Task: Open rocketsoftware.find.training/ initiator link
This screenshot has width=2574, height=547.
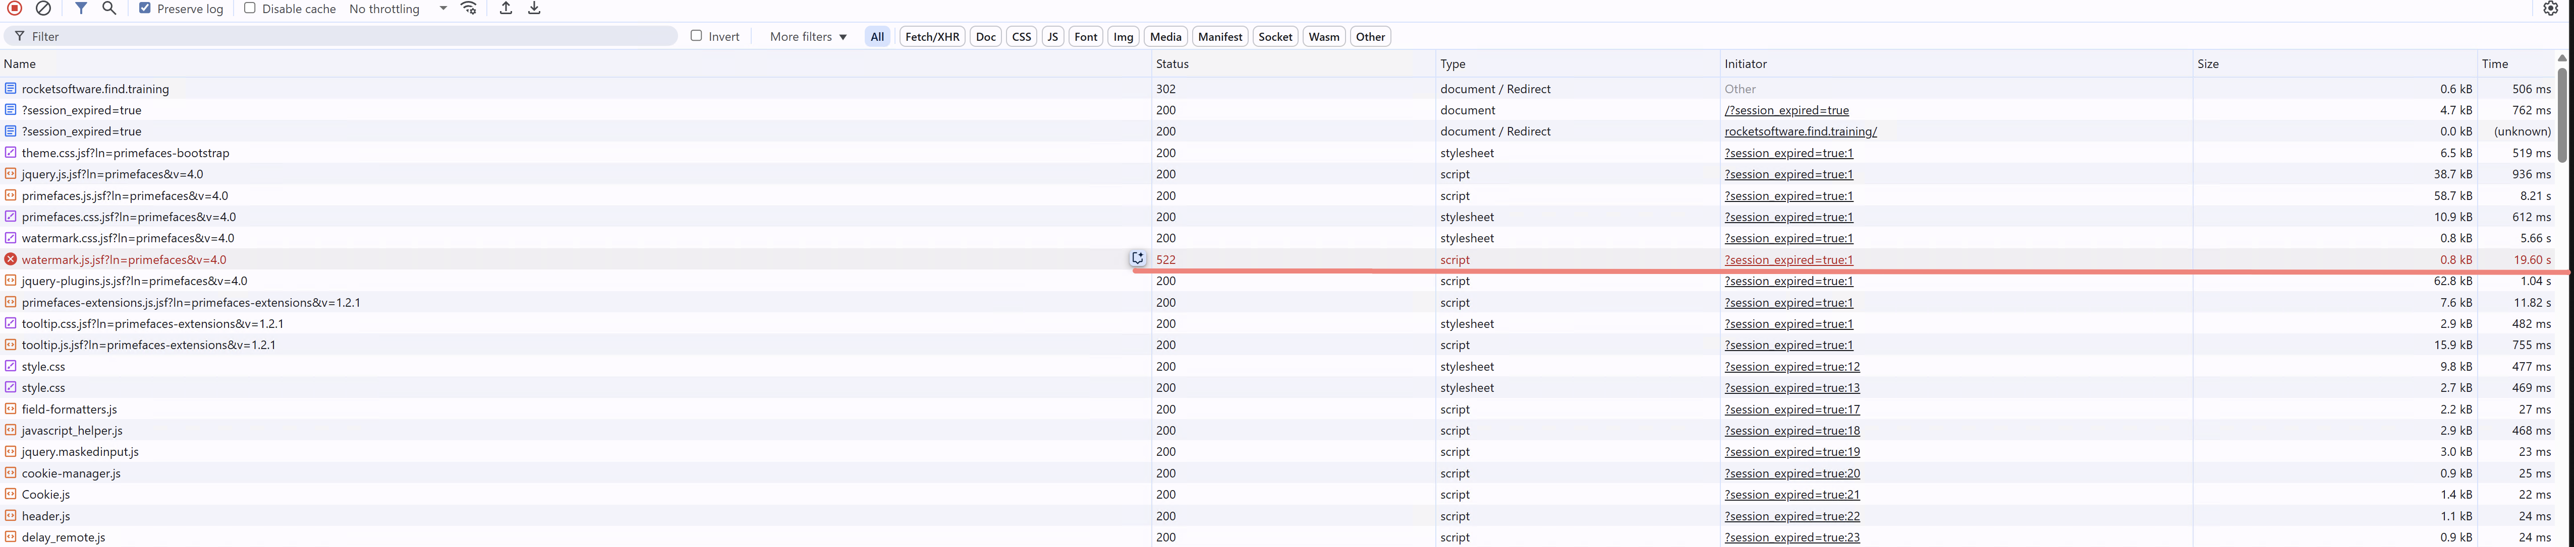Action: (1800, 132)
